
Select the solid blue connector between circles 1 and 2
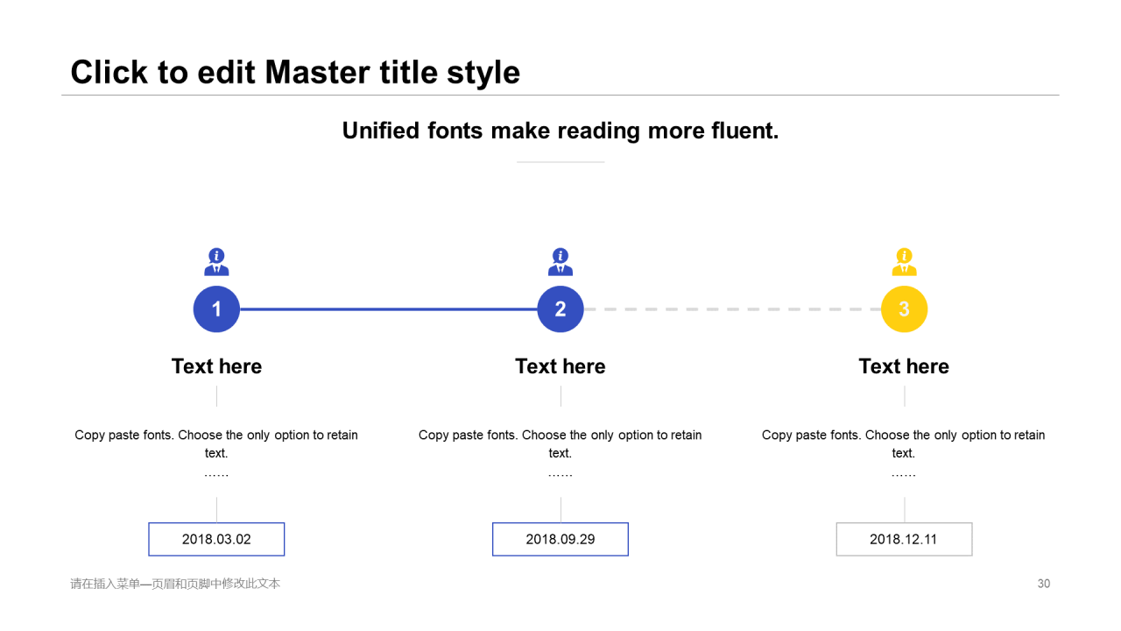tap(389, 309)
